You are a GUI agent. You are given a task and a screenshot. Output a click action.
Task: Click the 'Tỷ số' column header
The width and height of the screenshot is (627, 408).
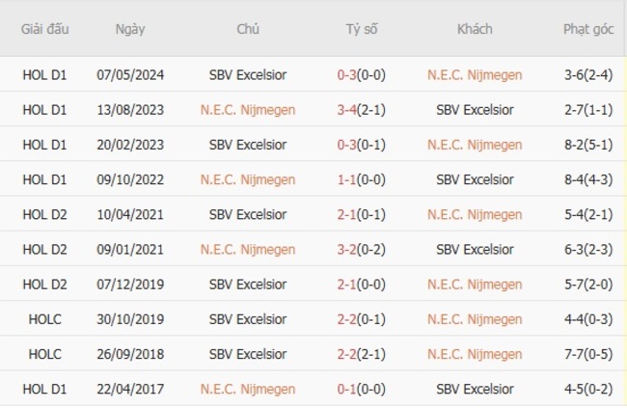pos(362,29)
